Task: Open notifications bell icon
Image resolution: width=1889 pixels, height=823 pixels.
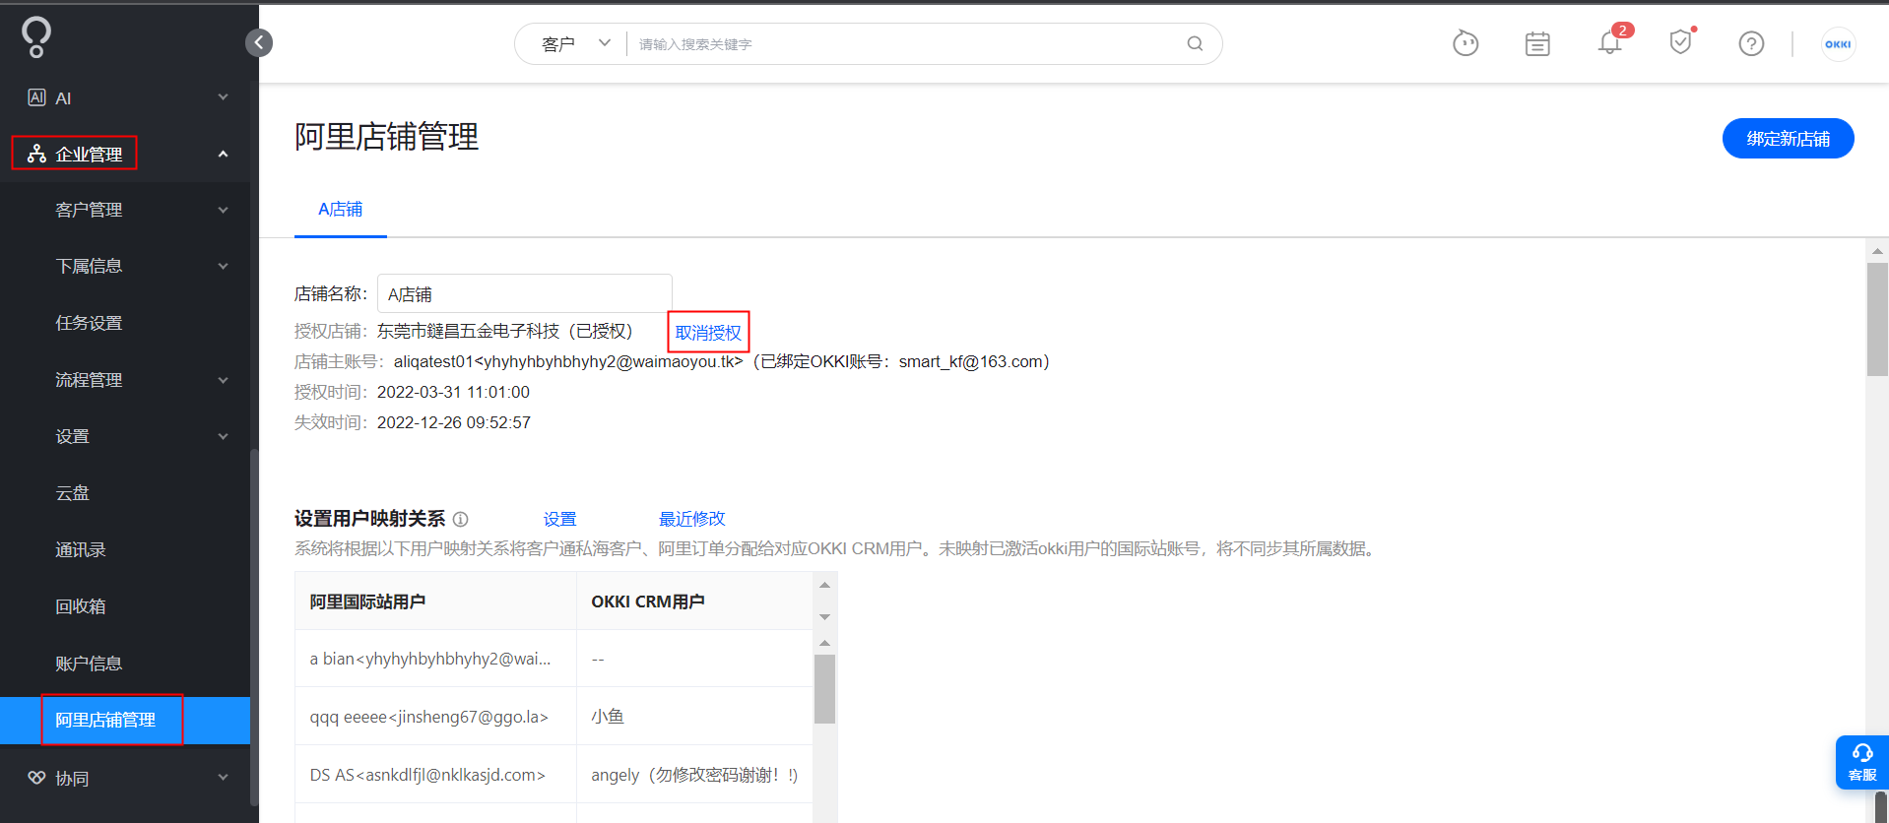Action: pyautogui.click(x=1609, y=42)
